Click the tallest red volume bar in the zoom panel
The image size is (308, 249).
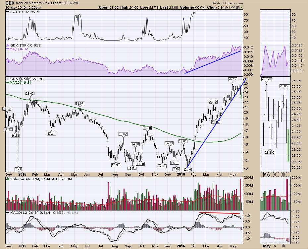point(286,195)
